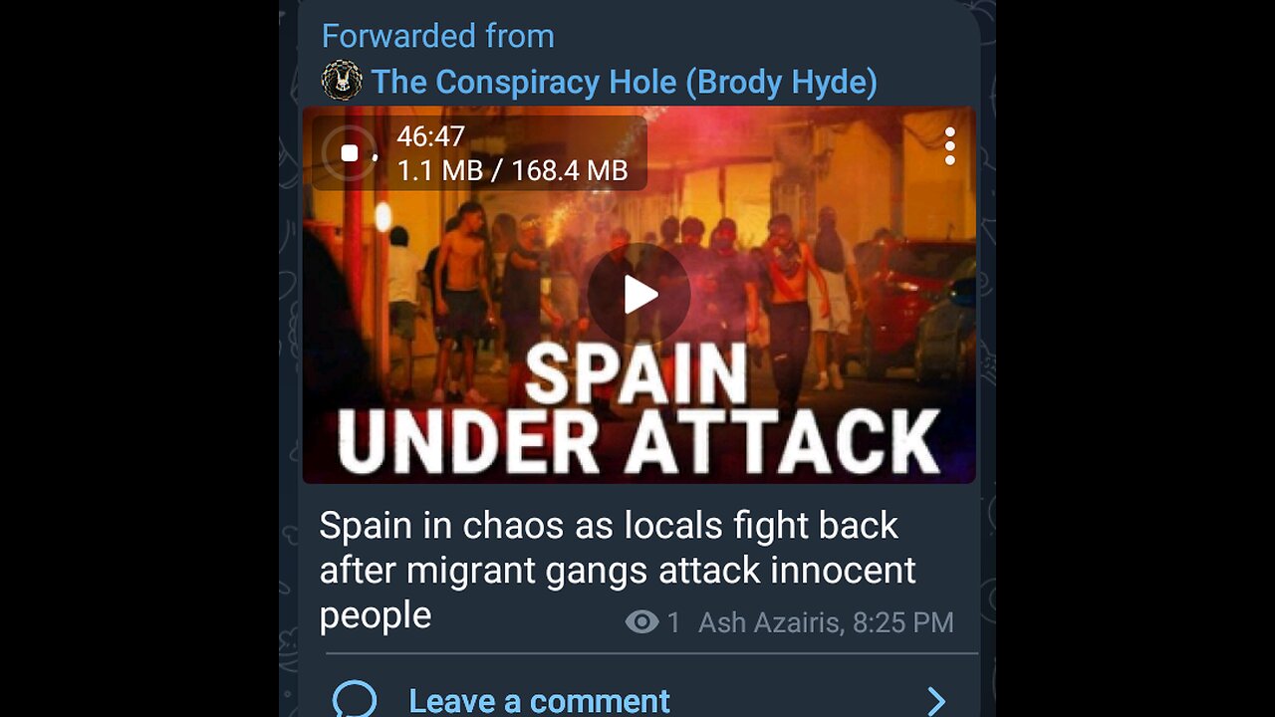Click the 8:25 PM message timestamp
The image size is (1275, 717).
click(x=901, y=623)
